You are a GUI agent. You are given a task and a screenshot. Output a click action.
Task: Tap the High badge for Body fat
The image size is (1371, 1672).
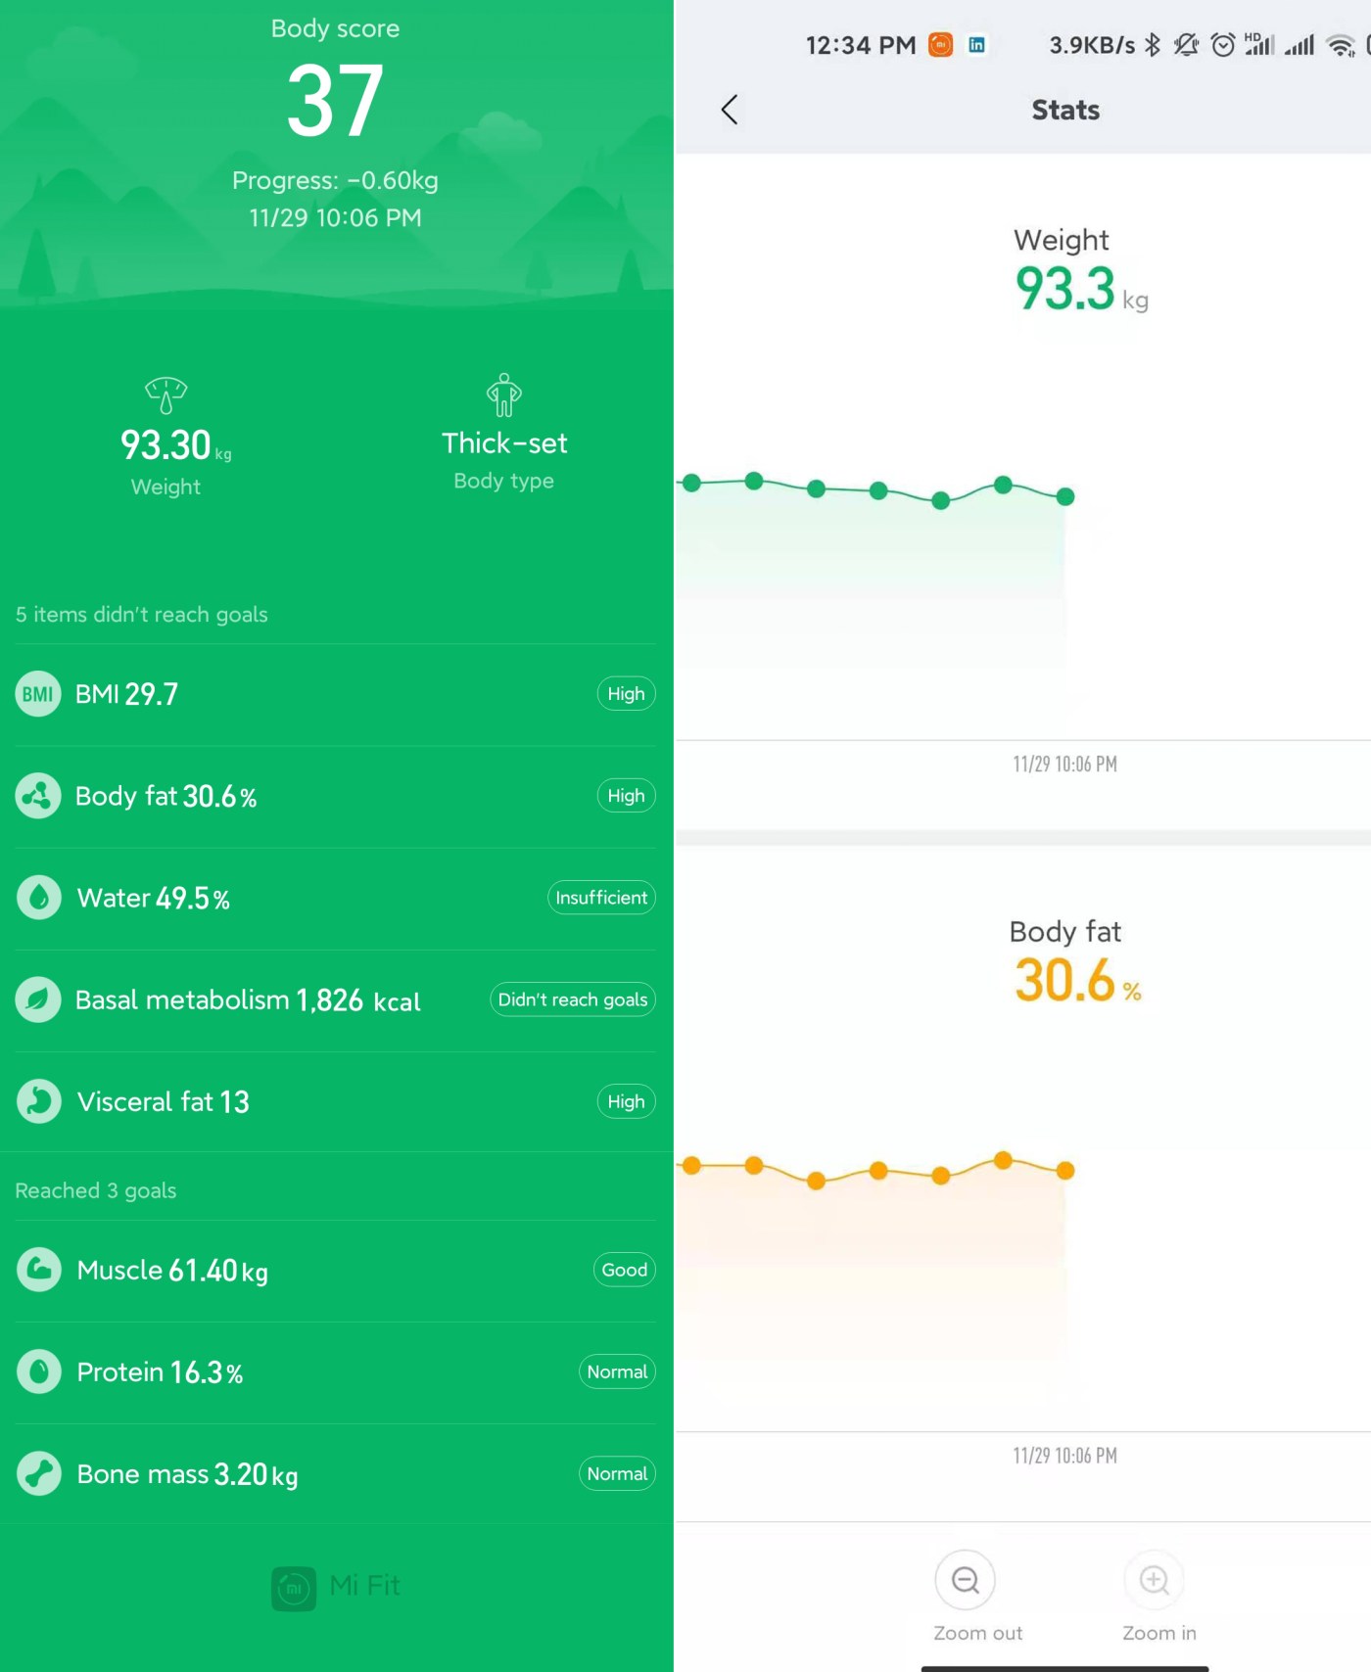(626, 796)
